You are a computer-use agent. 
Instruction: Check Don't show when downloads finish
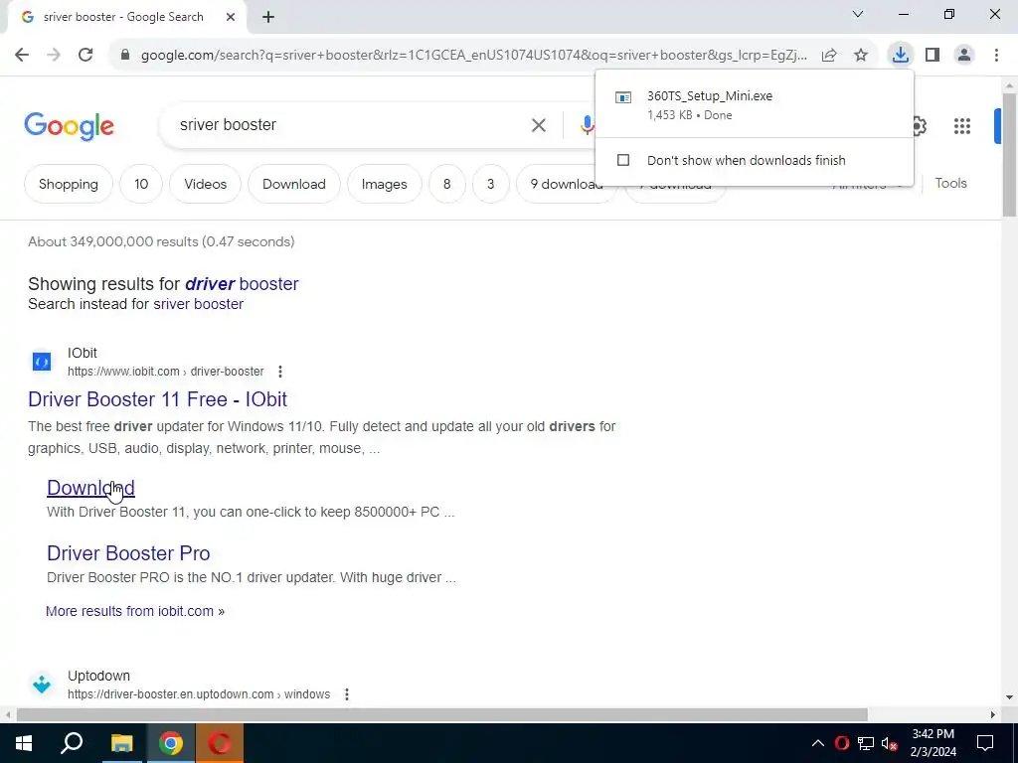[623, 160]
